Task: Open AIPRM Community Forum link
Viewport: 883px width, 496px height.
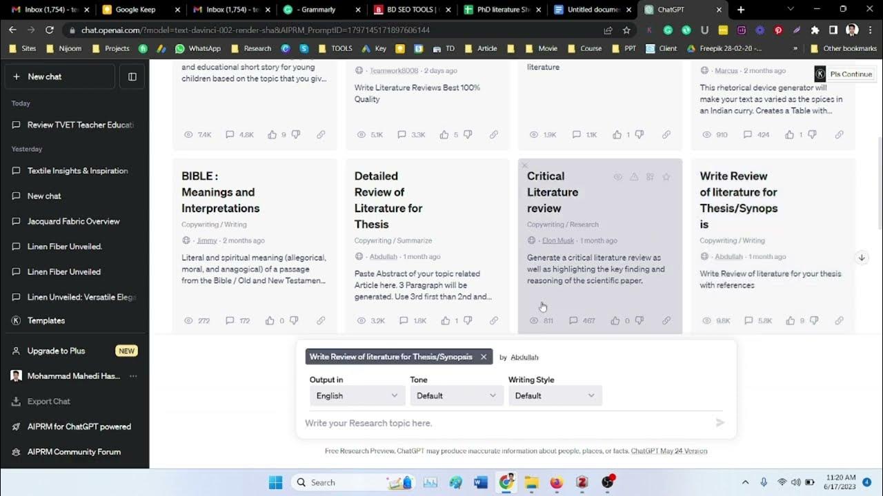Action: (x=75, y=452)
